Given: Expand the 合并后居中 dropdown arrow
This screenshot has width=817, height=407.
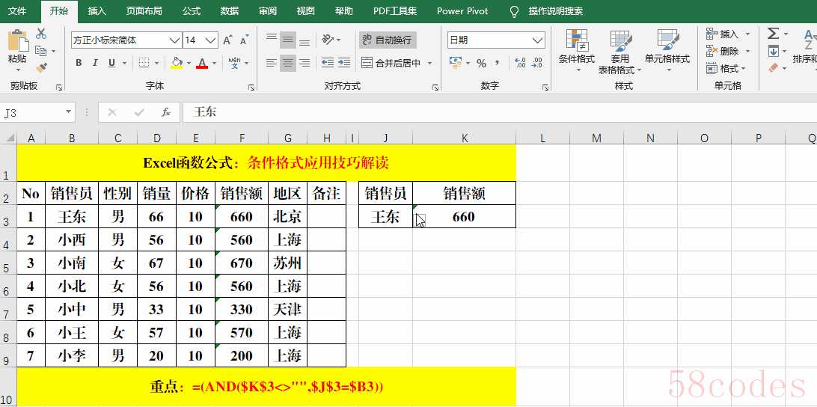Looking at the screenshot, I should point(430,63).
